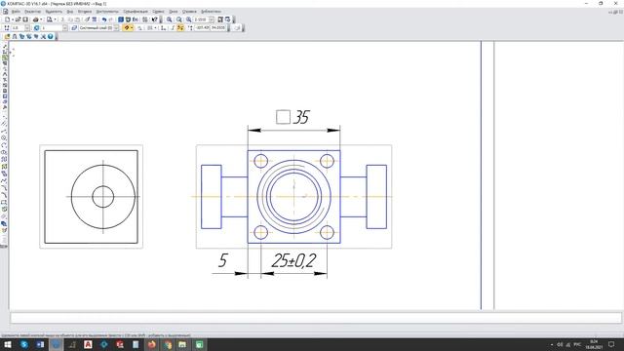Open the Сервис menu
Viewport: 624px width, 351px height.
158,11
